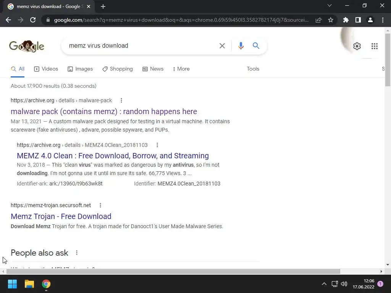The width and height of the screenshot is (391, 293).
Task: Select the All results tab
Action: coord(18,69)
